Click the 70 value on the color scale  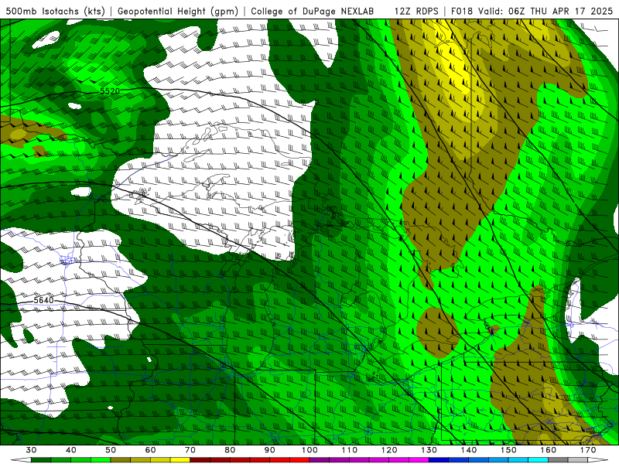190,450
